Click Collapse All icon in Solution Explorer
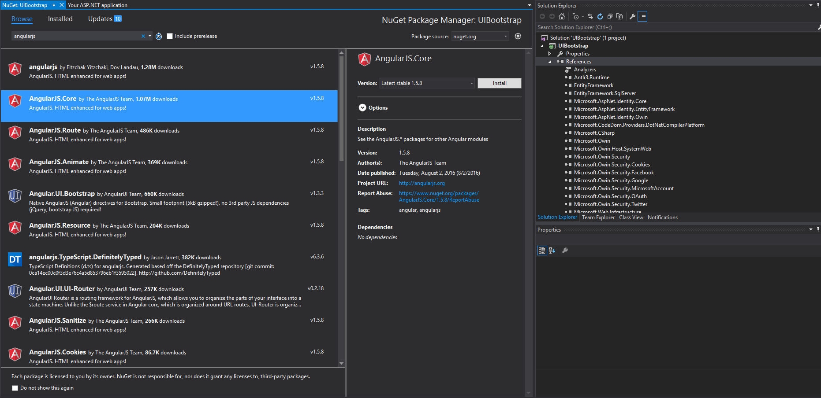821x398 pixels. point(610,16)
